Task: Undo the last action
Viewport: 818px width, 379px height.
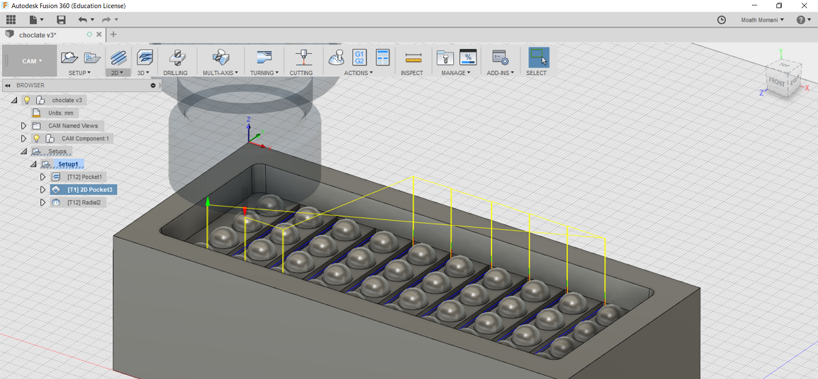Action: tap(82, 20)
